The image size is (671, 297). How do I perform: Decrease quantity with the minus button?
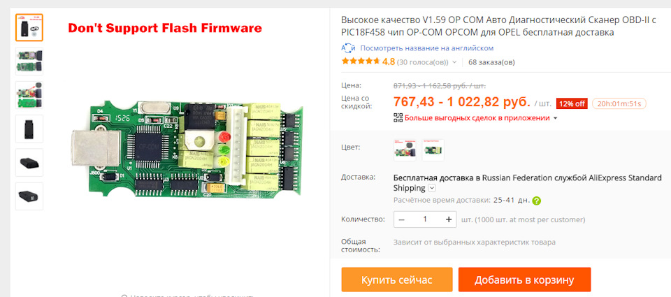(x=401, y=219)
